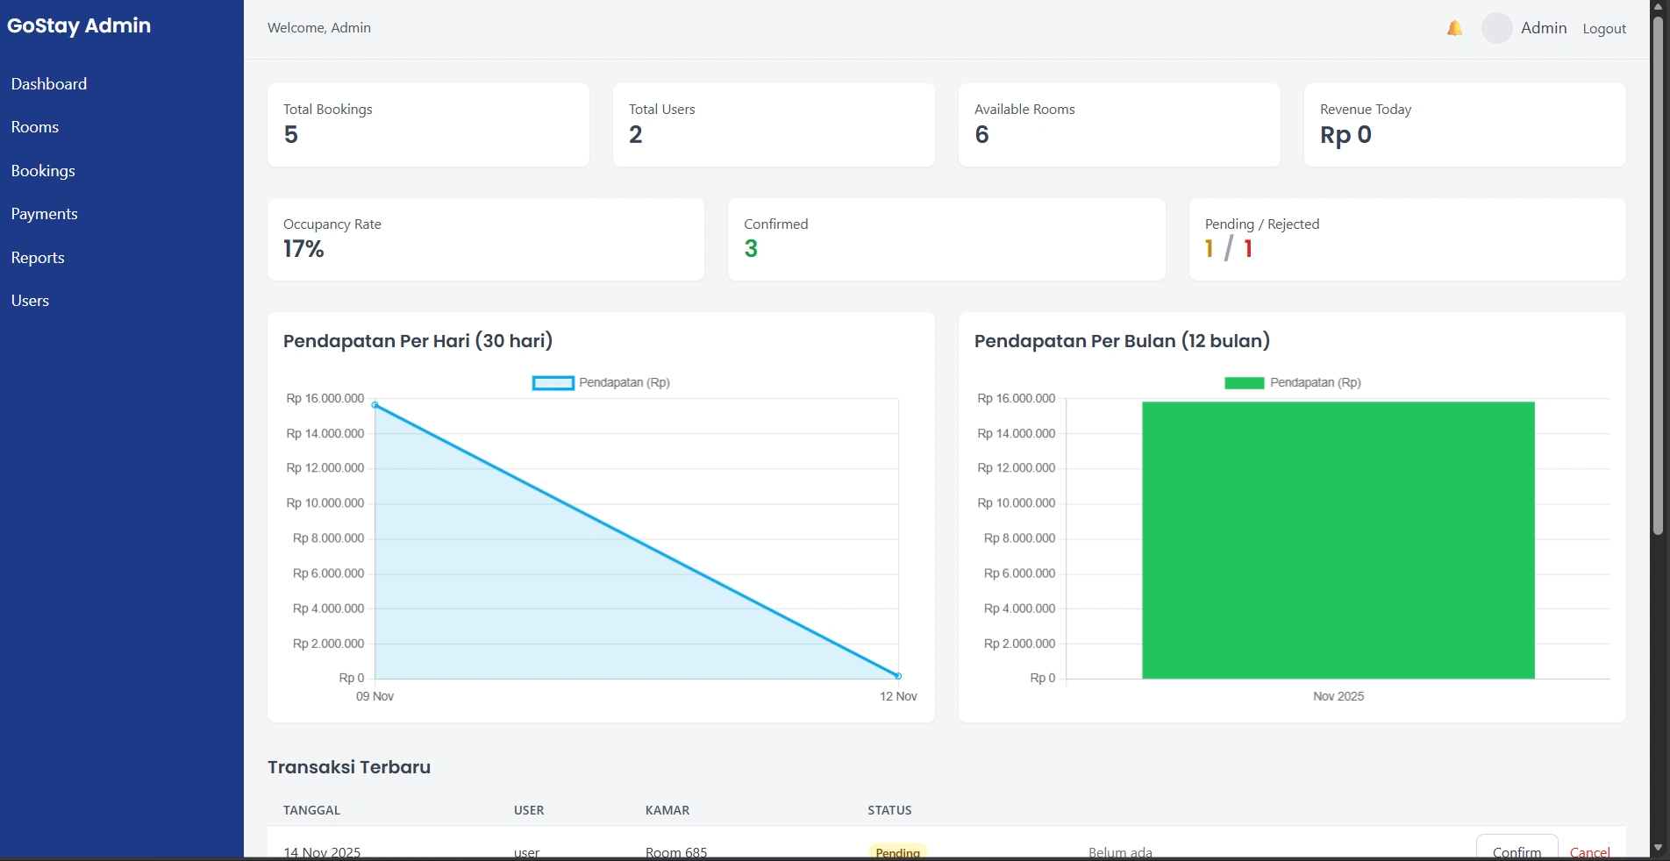Click the GoStay Admin logo title

[x=79, y=25]
